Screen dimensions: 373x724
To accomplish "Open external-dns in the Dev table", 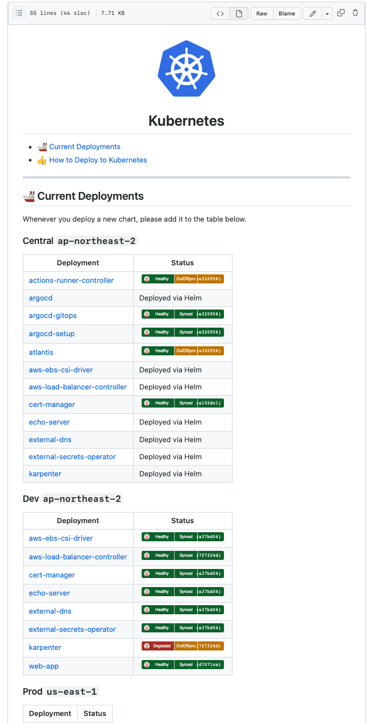I will click(x=50, y=611).
